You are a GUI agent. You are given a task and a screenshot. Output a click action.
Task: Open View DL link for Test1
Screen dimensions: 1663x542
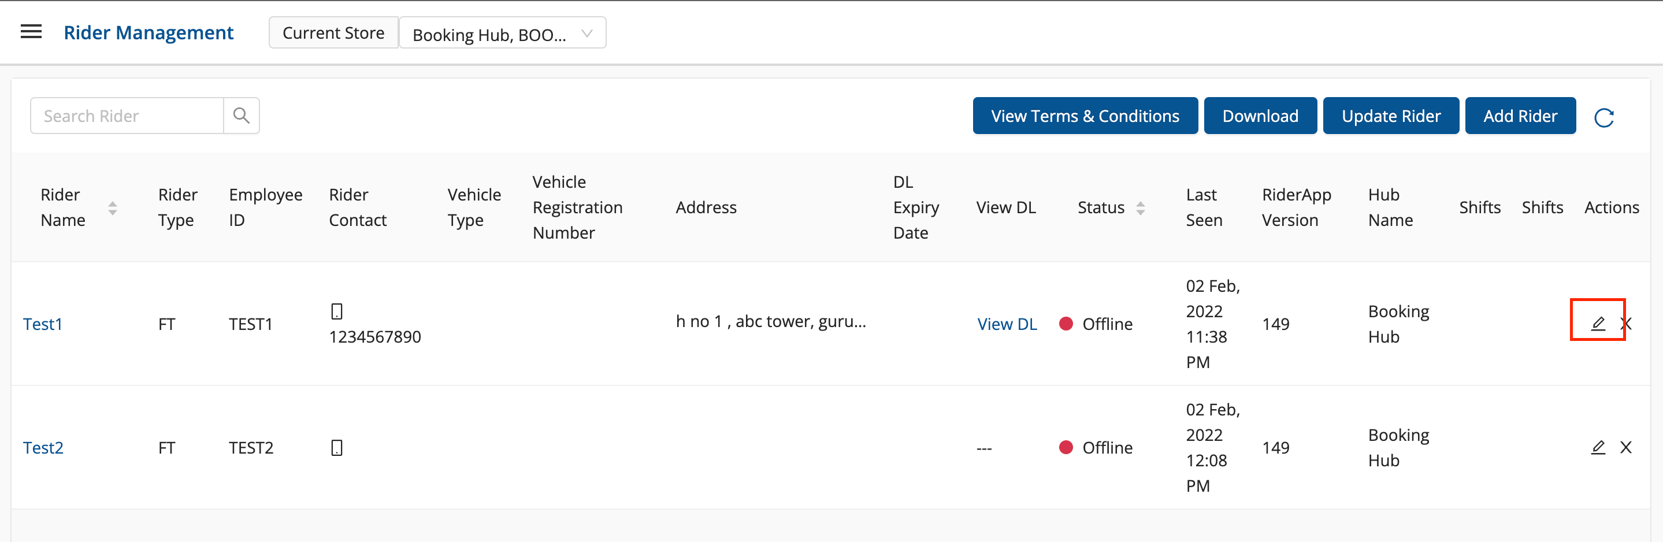[x=1007, y=324]
